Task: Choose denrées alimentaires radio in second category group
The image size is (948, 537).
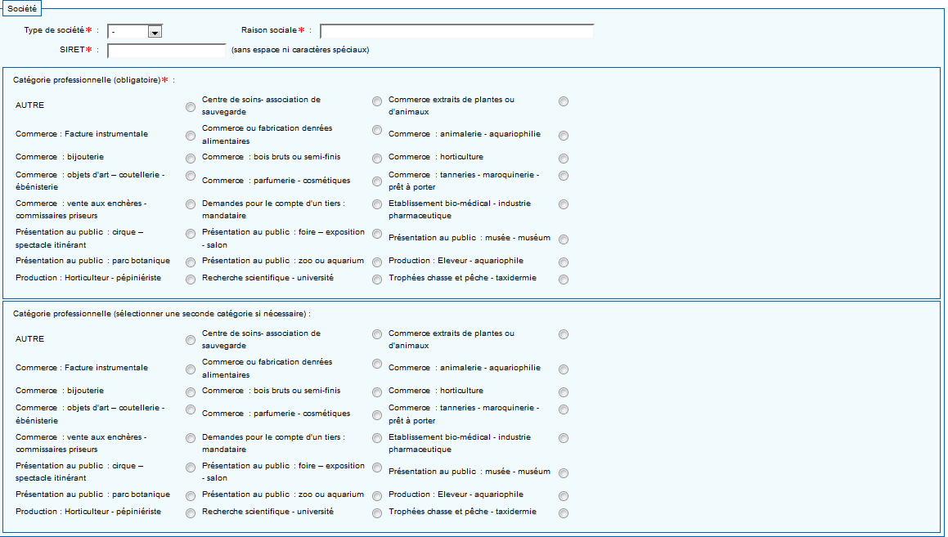Action: [376, 364]
